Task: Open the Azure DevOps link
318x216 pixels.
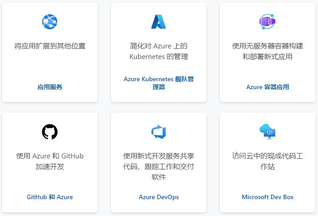Action: (159, 197)
